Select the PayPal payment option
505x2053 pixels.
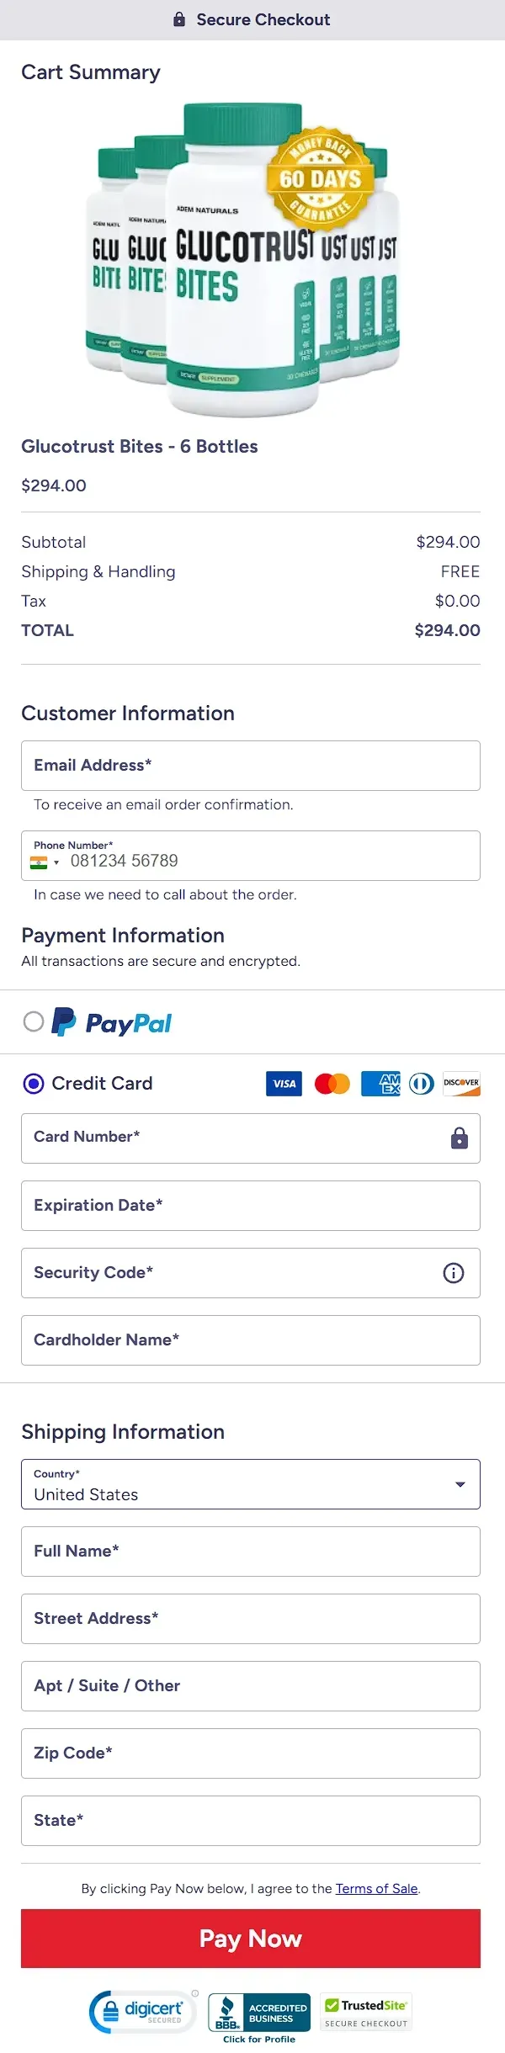tap(34, 1021)
